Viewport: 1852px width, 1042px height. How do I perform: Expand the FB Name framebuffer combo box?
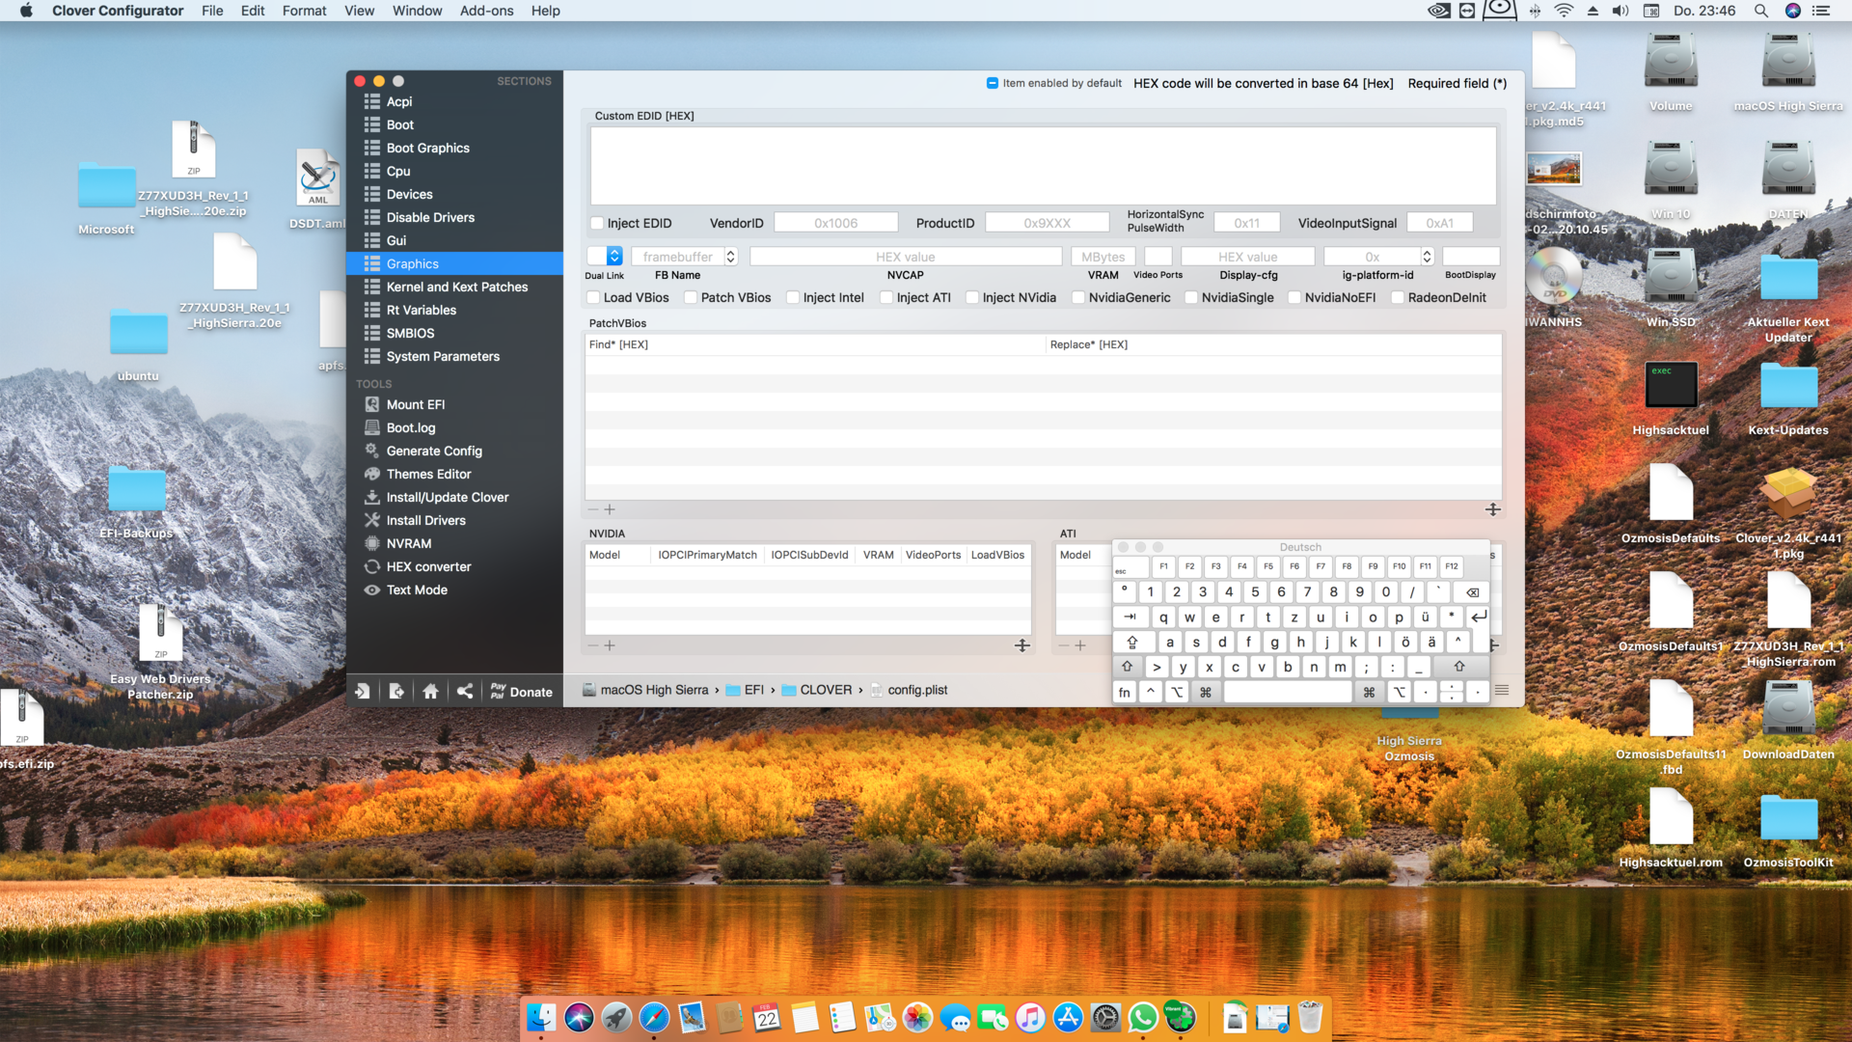pyautogui.click(x=731, y=257)
